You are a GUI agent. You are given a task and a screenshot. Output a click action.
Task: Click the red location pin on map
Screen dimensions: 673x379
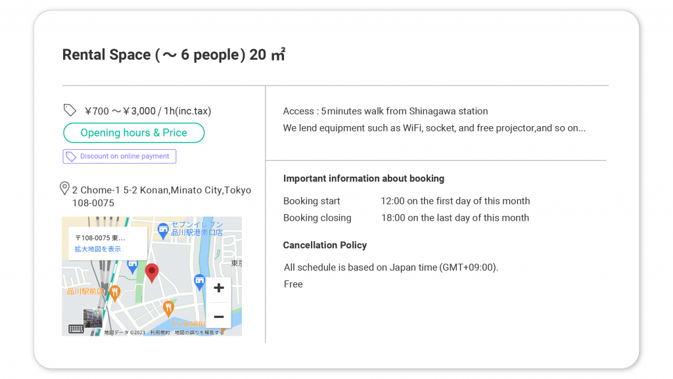152,273
